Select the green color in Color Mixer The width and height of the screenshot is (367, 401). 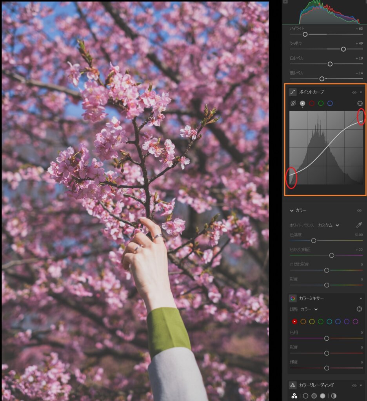click(x=321, y=322)
